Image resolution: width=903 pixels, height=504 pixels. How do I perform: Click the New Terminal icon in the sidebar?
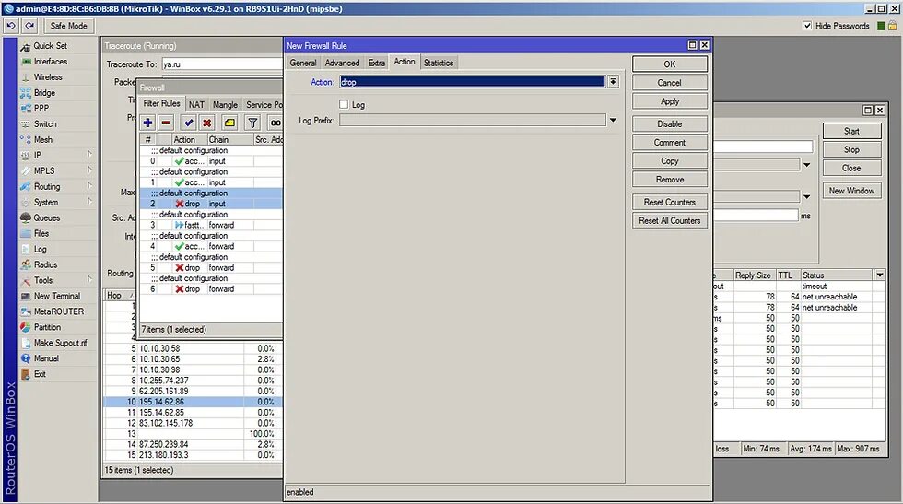coord(26,296)
